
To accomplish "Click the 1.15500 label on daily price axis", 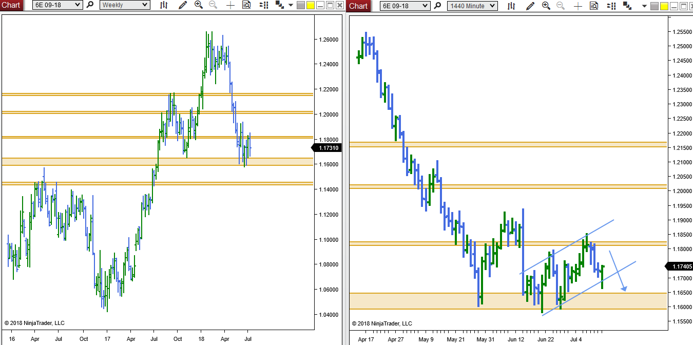I will 682,321.
